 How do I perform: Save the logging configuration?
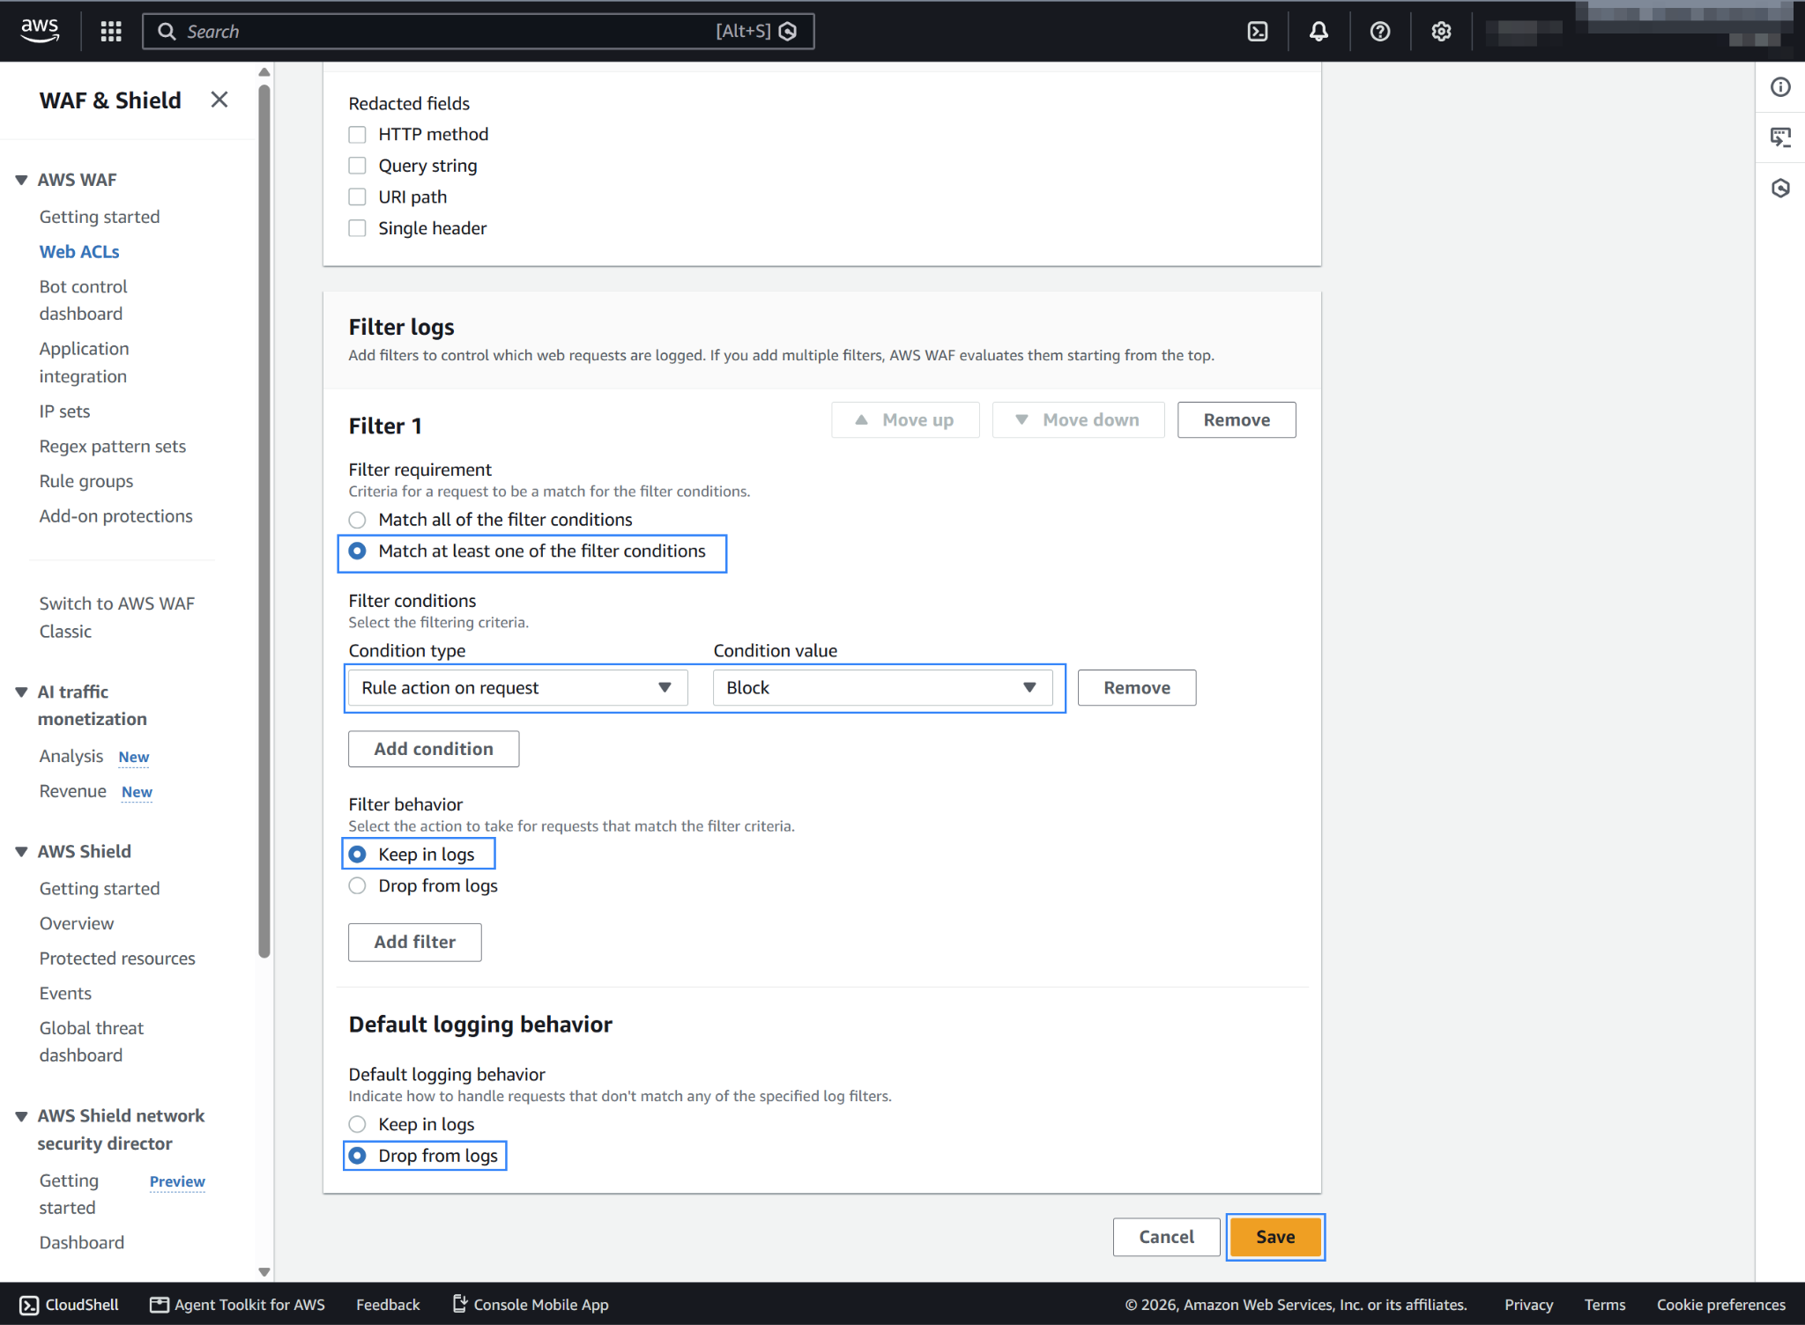click(x=1274, y=1237)
